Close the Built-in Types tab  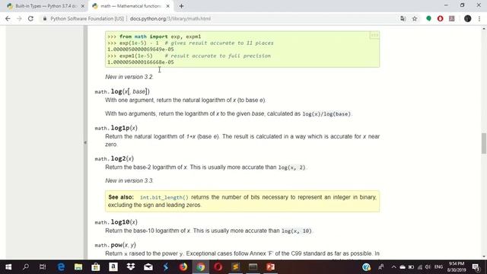[x=83, y=6]
